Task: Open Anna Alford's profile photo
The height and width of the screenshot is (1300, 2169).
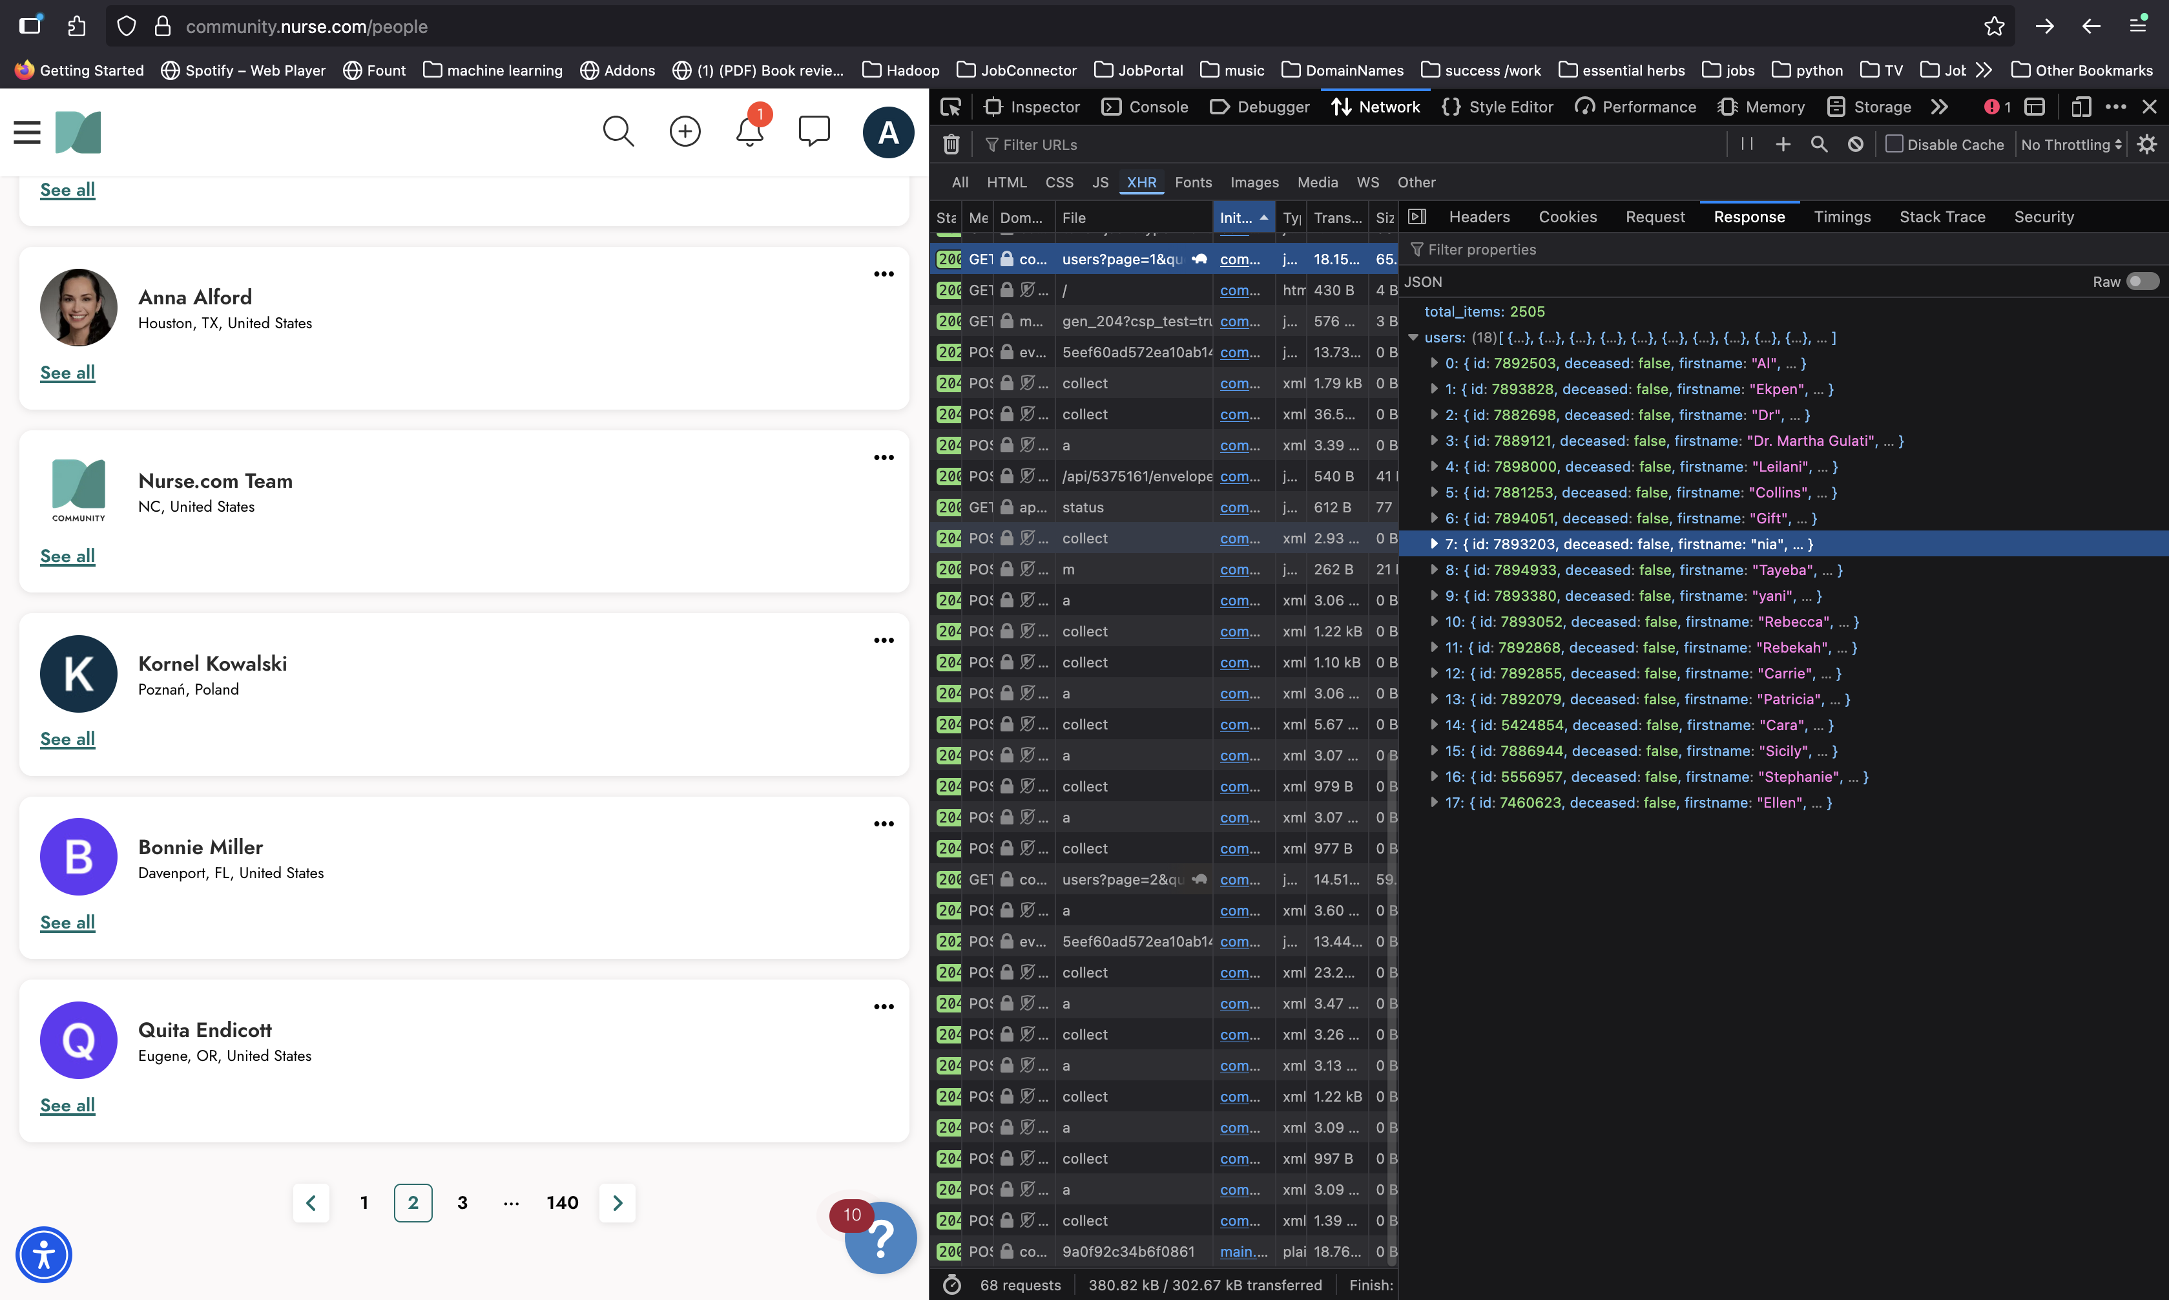Action: click(x=78, y=308)
